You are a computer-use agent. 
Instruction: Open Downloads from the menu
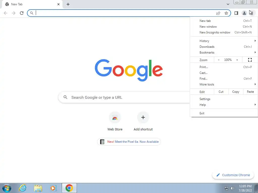[224, 47]
